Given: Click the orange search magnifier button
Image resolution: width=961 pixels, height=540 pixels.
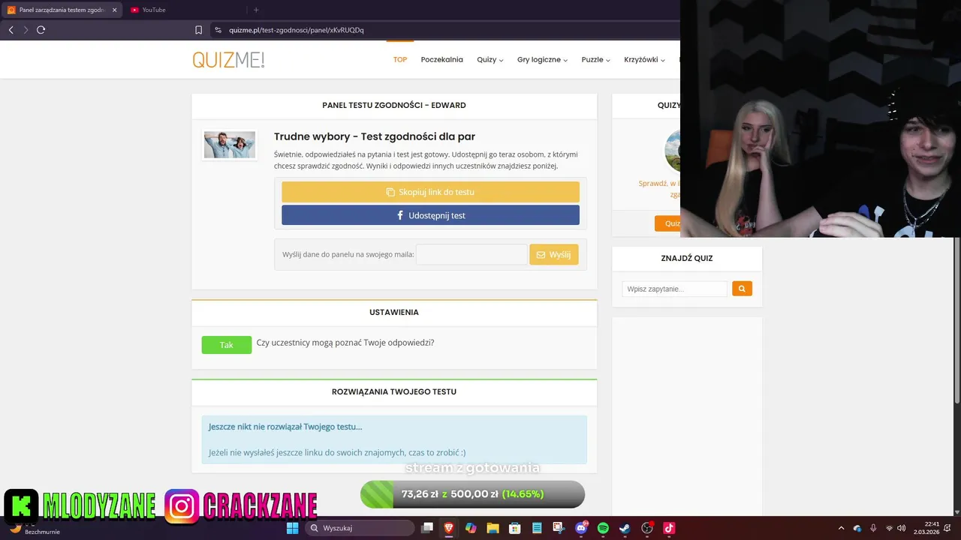Looking at the screenshot, I should pos(742,289).
